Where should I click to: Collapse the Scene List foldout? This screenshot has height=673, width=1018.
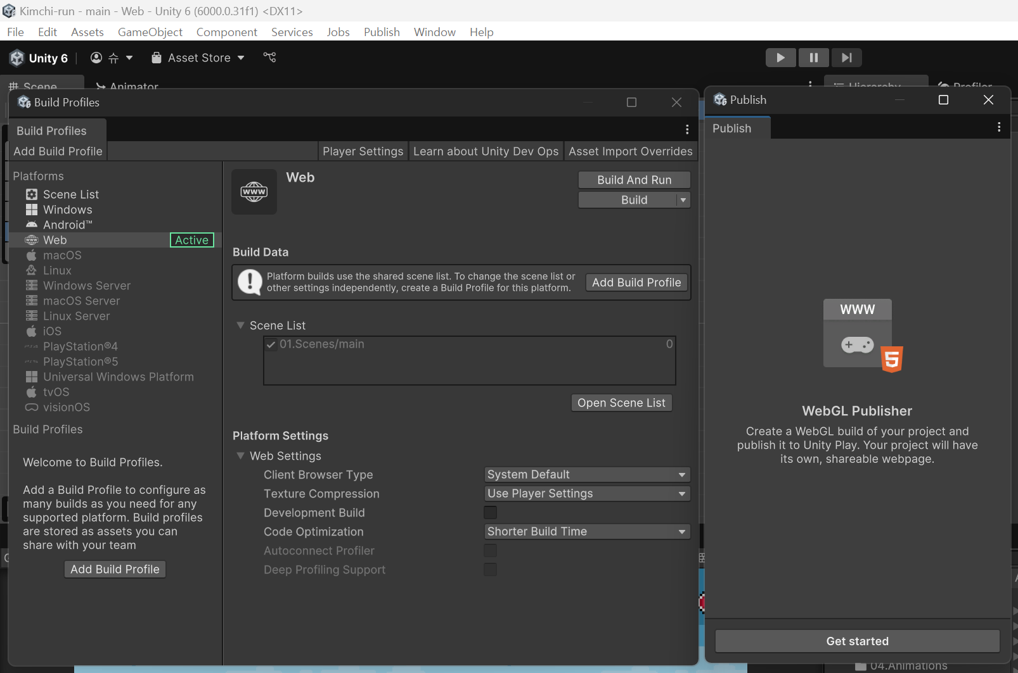click(x=241, y=325)
